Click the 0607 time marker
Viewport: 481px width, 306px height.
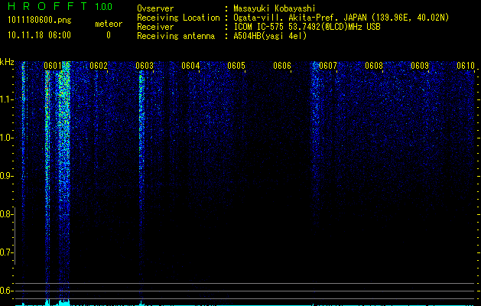[x=328, y=66]
